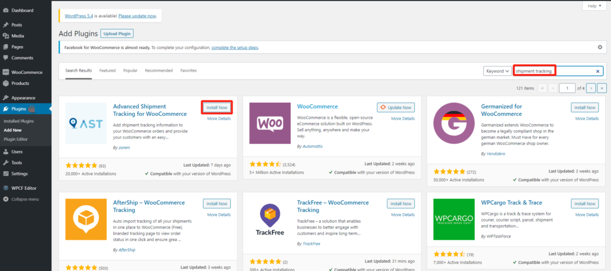Install TrackFree WooCommerce Tracking plugin
This screenshot has height=271, width=611.
click(401, 204)
